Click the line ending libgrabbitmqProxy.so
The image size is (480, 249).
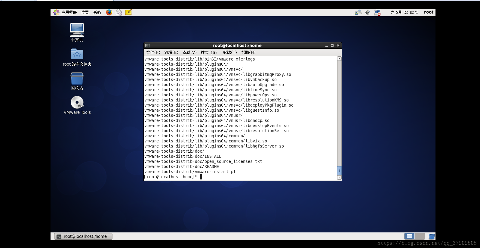[x=218, y=74]
